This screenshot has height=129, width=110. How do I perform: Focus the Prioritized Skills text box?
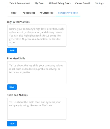(x=37, y=72)
